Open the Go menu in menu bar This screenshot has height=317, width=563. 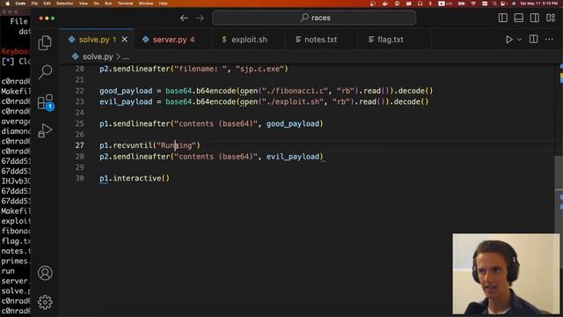(96, 4)
